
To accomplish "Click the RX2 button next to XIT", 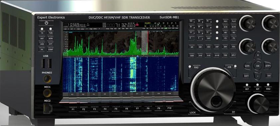I will point(268,89).
